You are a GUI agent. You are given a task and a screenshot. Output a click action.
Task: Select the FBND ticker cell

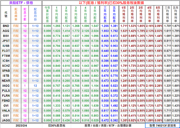pos(6,100)
